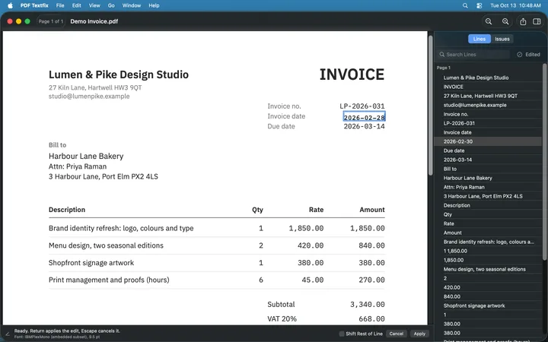Select 'Bill to' line in sidebar

[488, 169]
